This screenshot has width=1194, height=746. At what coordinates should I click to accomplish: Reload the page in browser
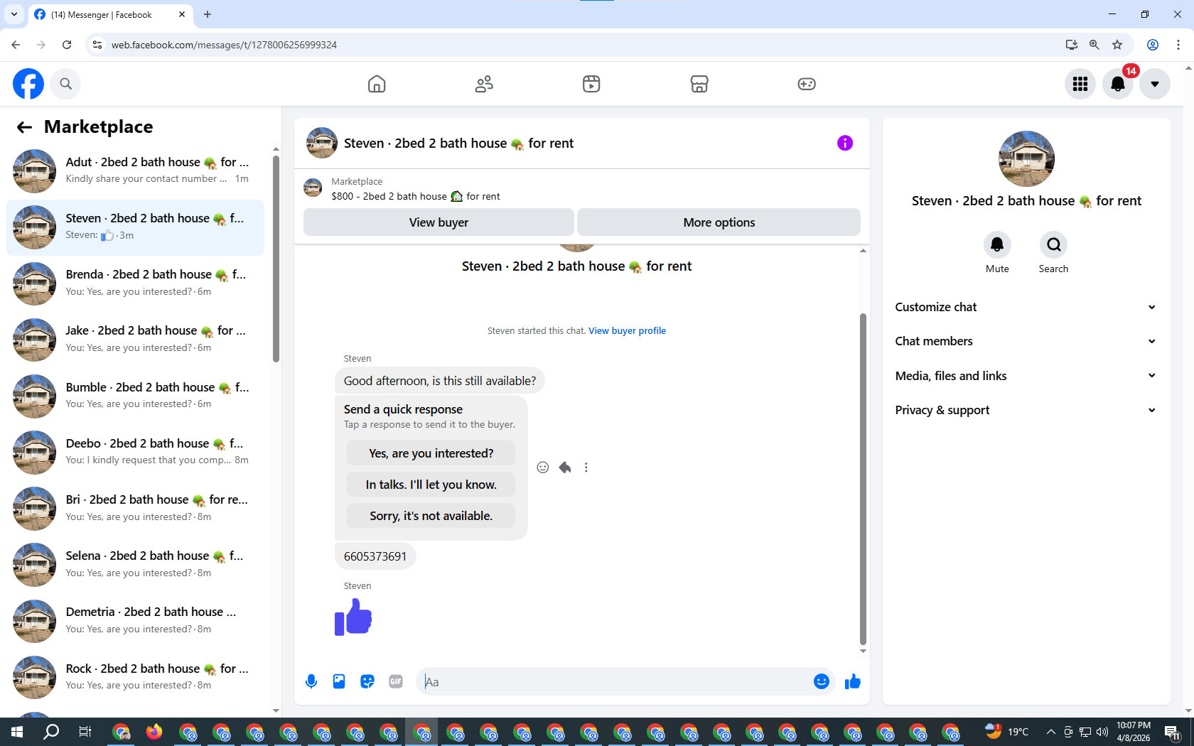click(x=67, y=45)
